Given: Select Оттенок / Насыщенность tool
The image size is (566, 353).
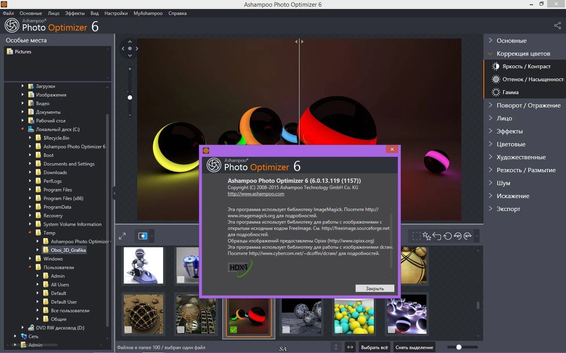Looking at the screenshot, I should (x=525, y=79).
